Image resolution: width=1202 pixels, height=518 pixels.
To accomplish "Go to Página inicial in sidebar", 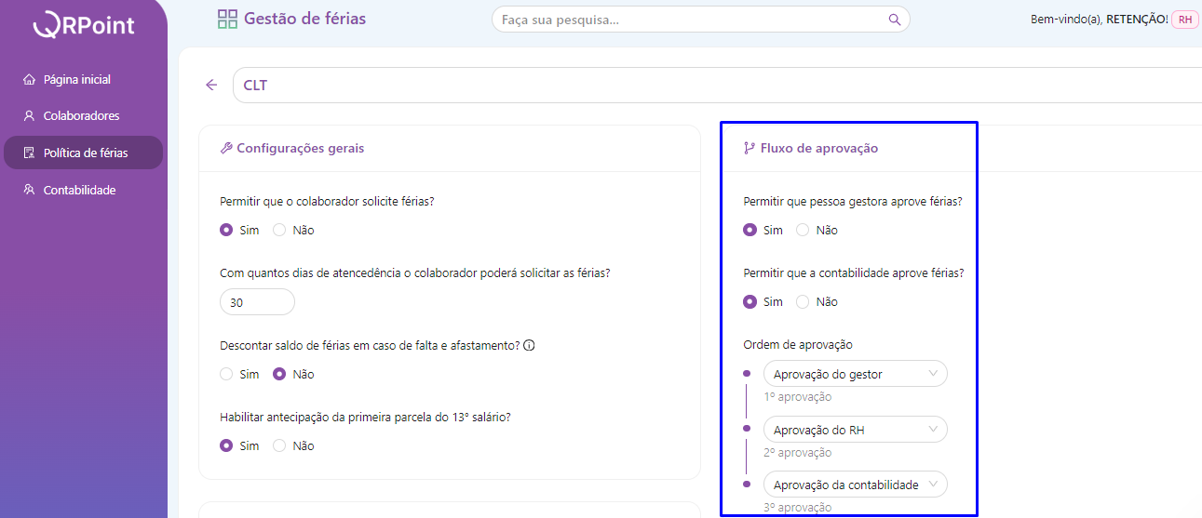I will 76,80.
